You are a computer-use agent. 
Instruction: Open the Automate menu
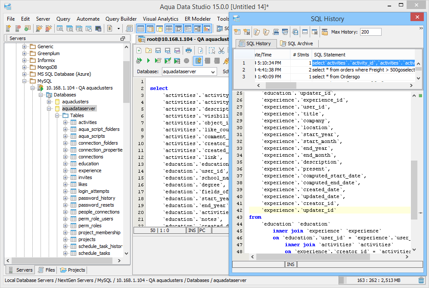click(88, 19)
